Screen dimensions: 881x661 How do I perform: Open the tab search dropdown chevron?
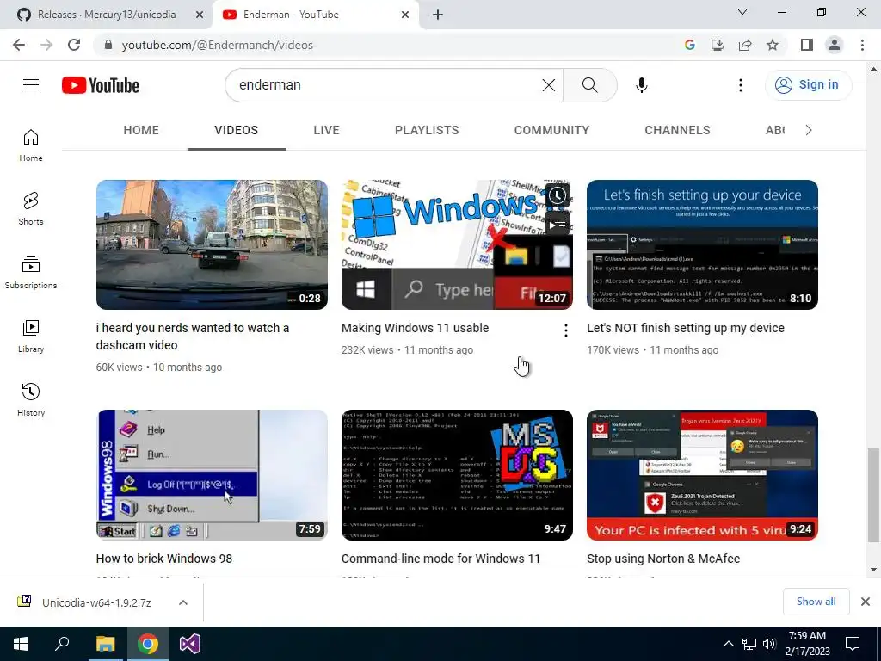(x=742, y=12)
